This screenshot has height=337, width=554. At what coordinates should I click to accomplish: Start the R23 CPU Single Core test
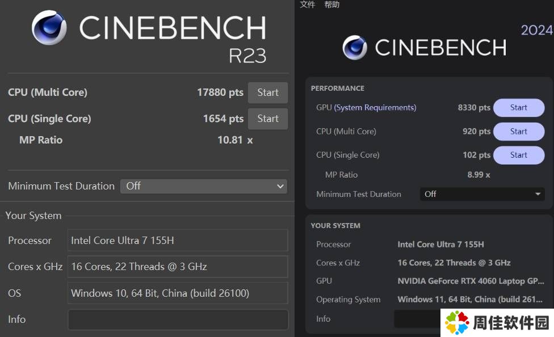point(268,119)
